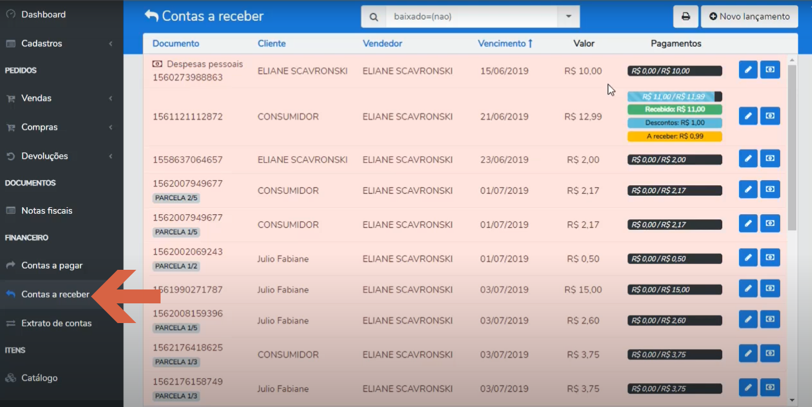812x407 pixels.
Task: Register payment for document 1561990271787
Action: [770, 288]
